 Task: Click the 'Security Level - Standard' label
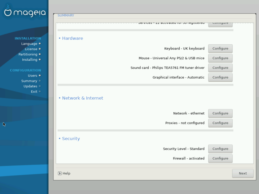184,149
